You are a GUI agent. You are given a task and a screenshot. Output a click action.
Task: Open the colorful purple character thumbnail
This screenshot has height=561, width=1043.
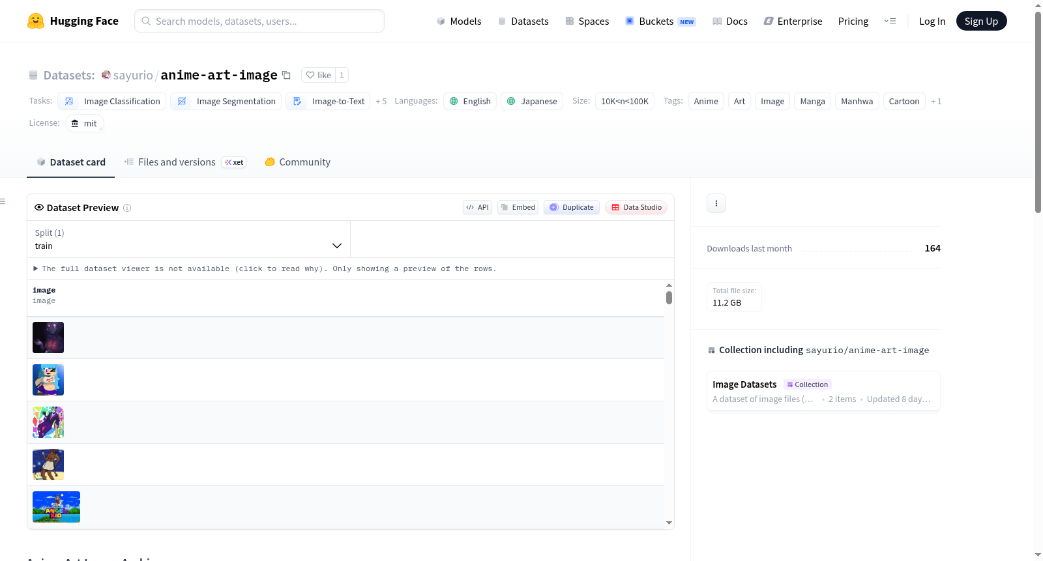(48, 422)
